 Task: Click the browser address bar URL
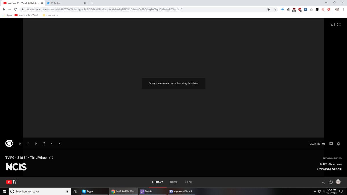coord(104,9)
